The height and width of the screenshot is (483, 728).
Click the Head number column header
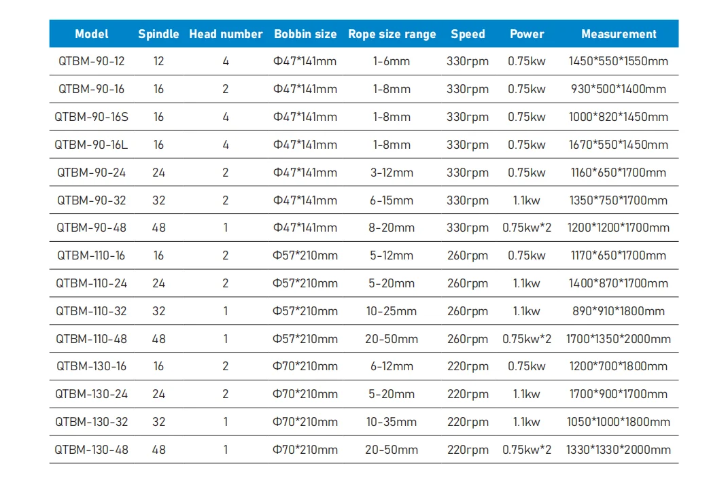[x=226, y=34]
